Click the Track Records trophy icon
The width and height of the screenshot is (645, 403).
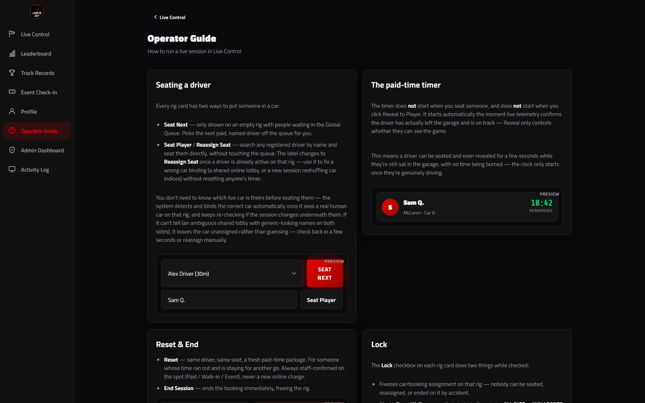pos(12,73)
